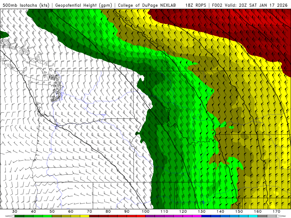The height and width of the screenshot is (218, 291).
Task: Click the 50 label on the color scale
Action: point(52,211)
